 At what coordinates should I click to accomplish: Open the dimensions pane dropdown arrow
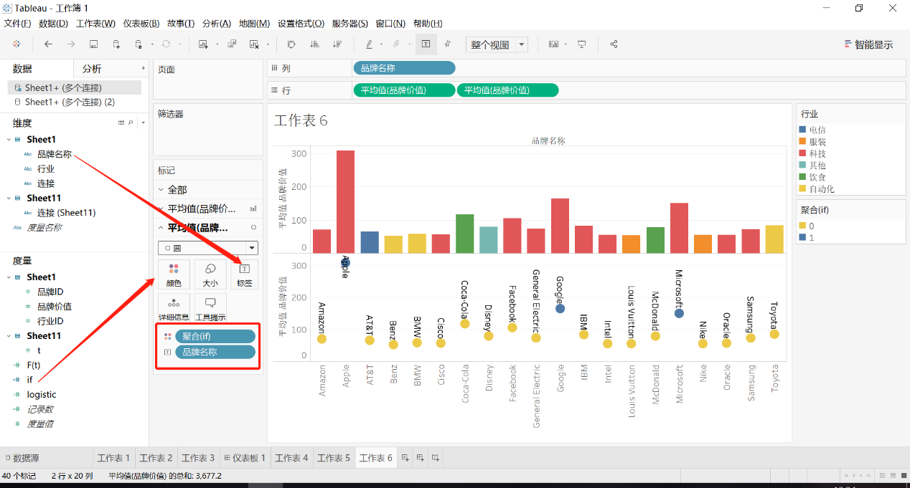pyautogui.click(x=143, y=123)
